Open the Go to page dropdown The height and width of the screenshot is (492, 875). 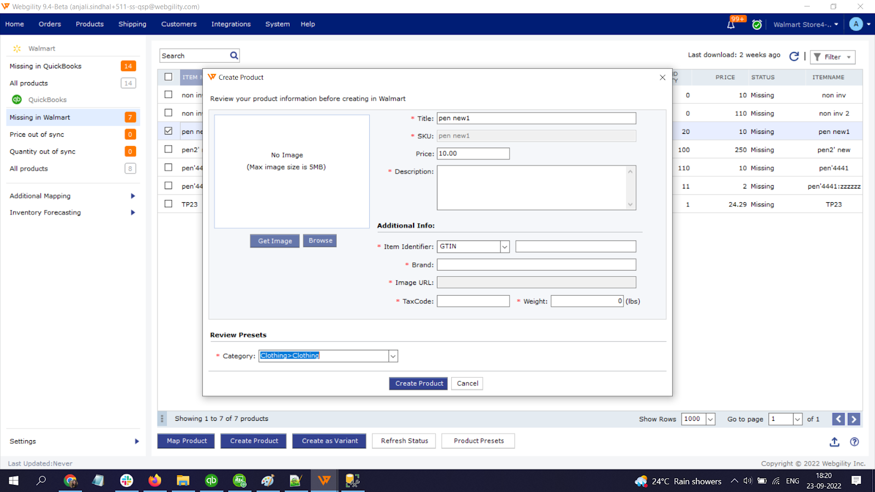click(x=797, y=419)
